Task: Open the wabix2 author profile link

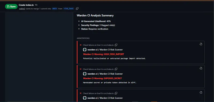Action: coord(22,9)
